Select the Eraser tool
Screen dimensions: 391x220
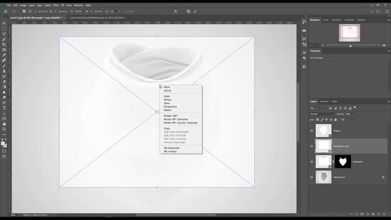pos(4,81)
